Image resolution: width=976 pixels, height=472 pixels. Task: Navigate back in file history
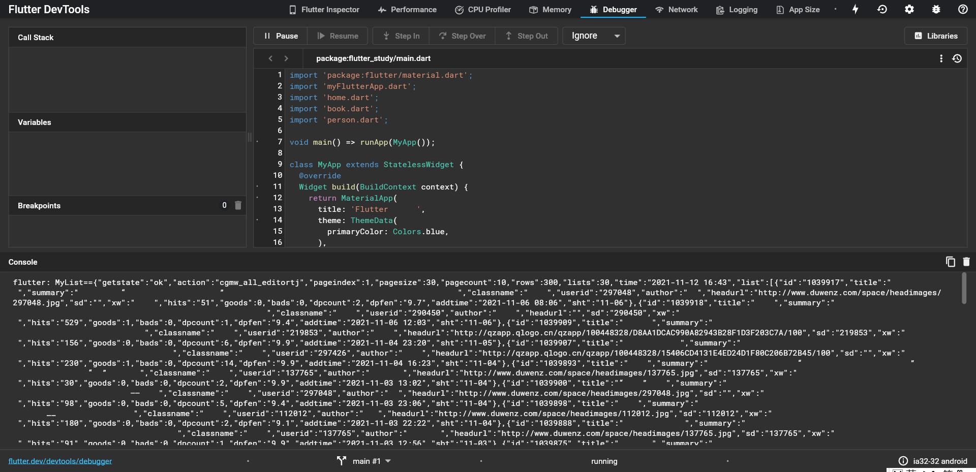point(270,58)
